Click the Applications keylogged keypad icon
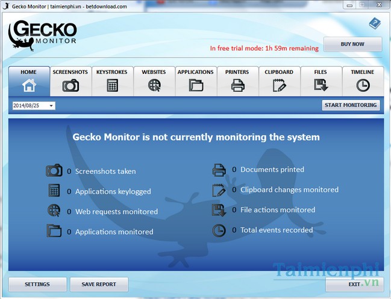This screenshot has height=299, width=391. point(54,191)
